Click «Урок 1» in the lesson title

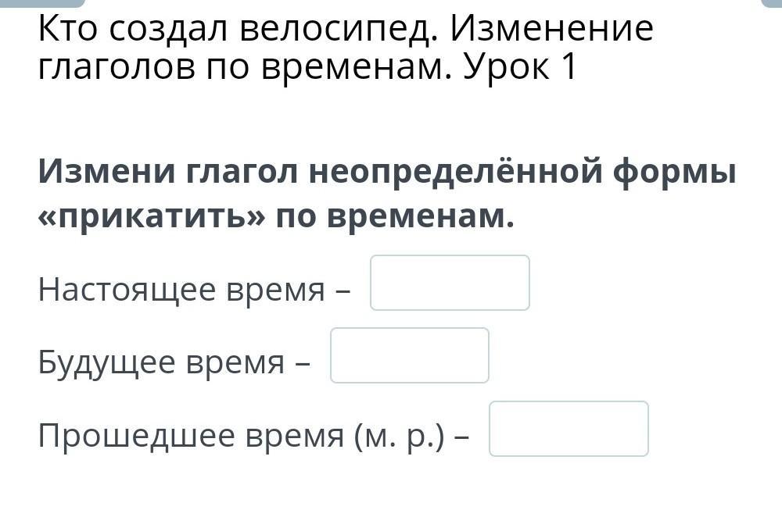[520, 66]
